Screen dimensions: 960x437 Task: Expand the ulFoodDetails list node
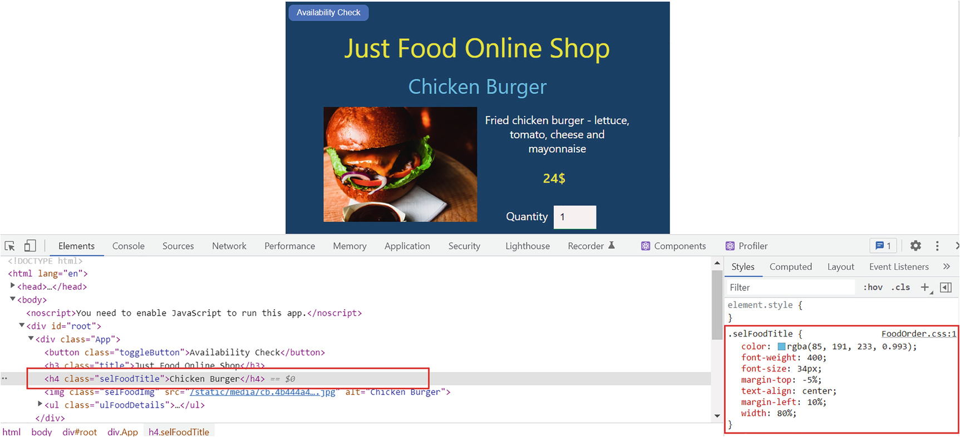coord(40,404)
